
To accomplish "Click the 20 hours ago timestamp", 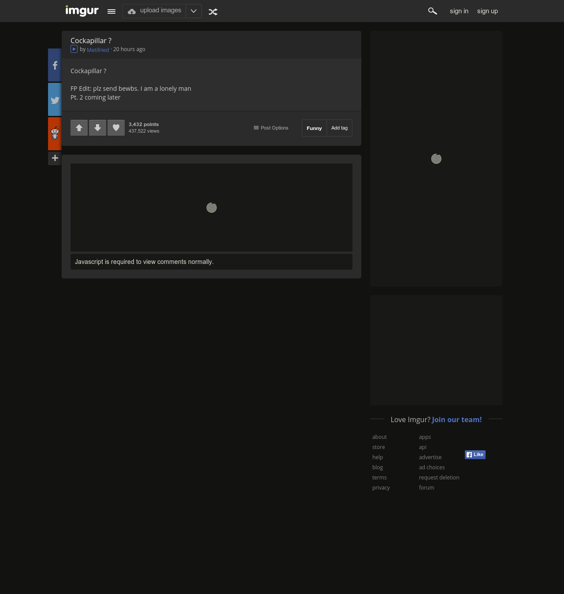I will click(129, 49).
